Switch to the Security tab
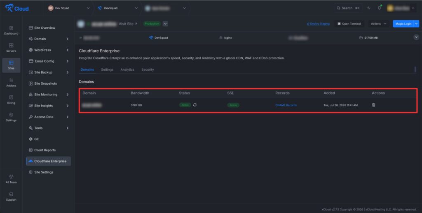422x213 pixels. pos(148,69)
